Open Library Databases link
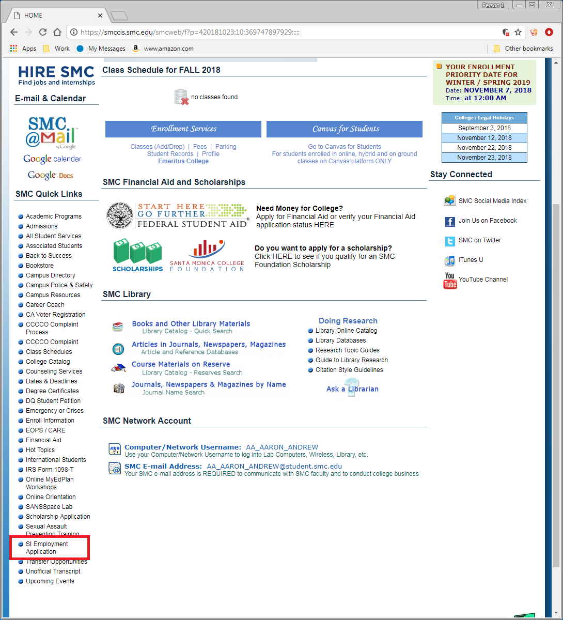Screen dimensions: 563x620 (x=340, y=340)
